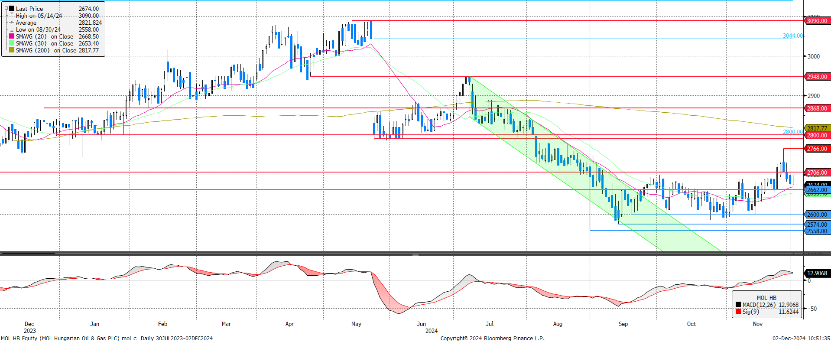Click the 2948.00 red price level tag
The image size is (831, 342).
(817, 77)
